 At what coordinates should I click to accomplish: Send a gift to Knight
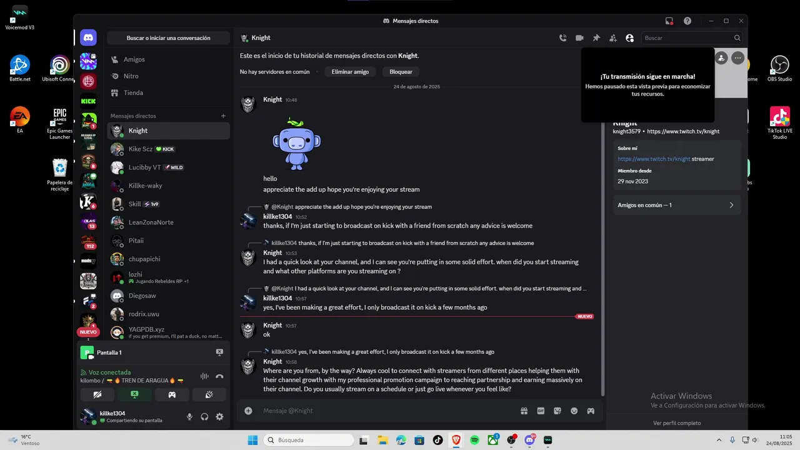pos(524,411)
